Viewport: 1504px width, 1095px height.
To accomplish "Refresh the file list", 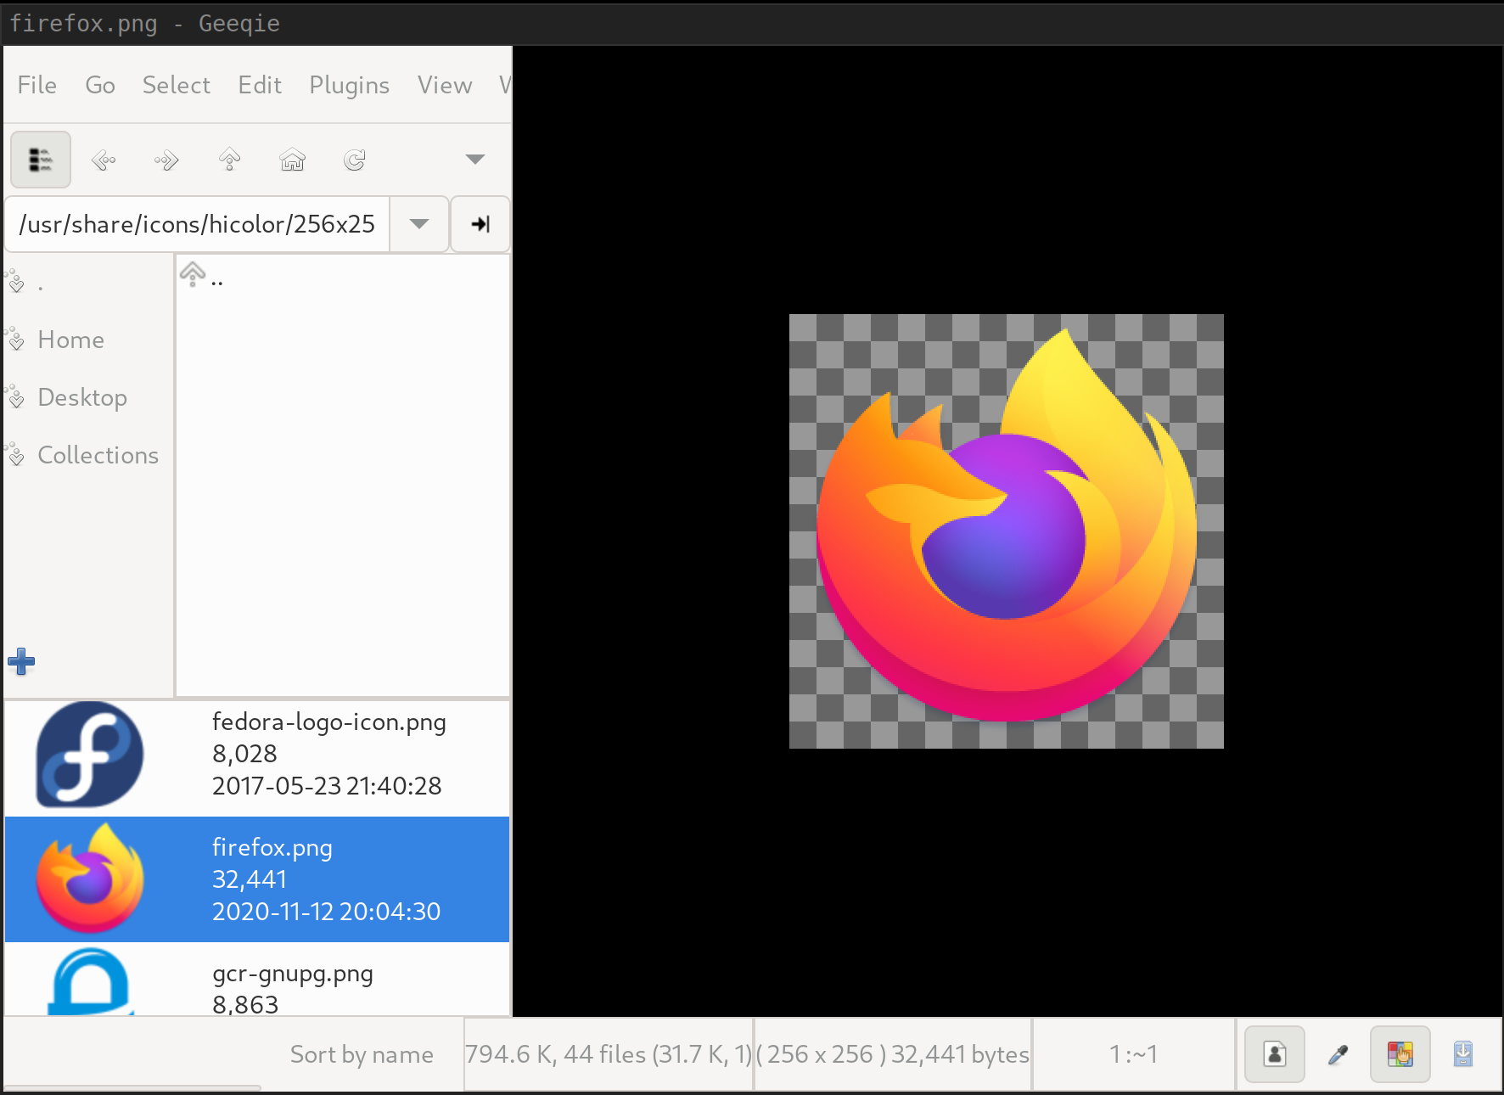I will tap(355, 160).
